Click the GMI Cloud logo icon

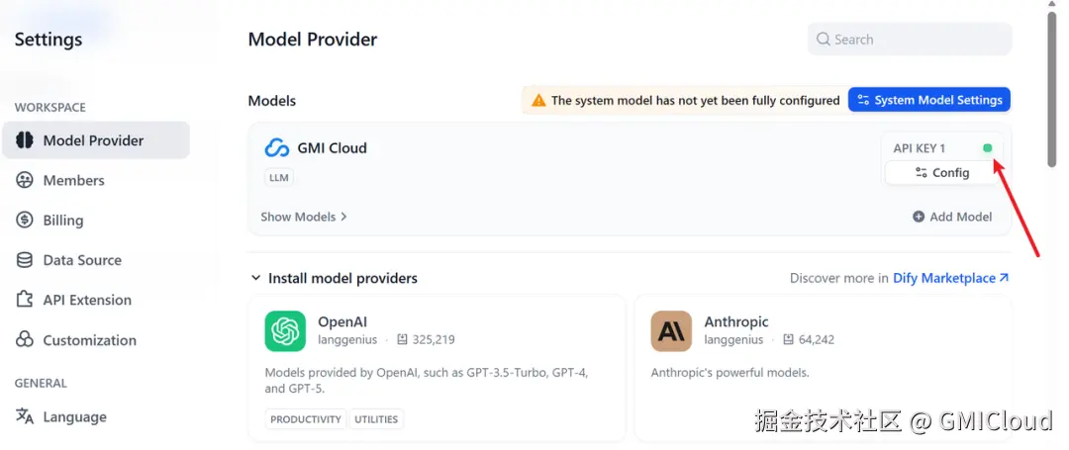[277, 148]
